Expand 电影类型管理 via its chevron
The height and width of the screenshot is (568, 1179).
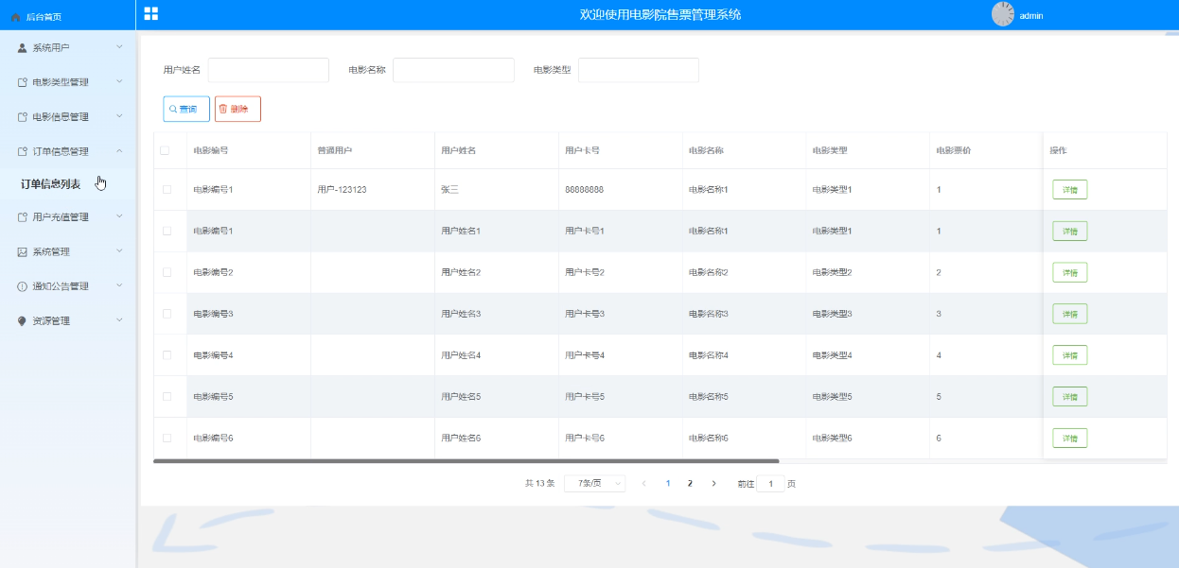(x=119, y=81)
